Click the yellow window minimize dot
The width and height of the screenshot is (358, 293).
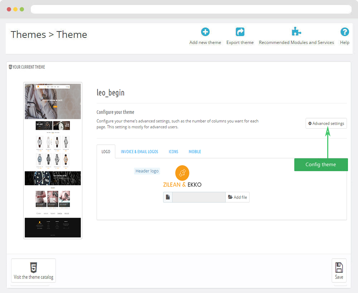coord(15,9)
